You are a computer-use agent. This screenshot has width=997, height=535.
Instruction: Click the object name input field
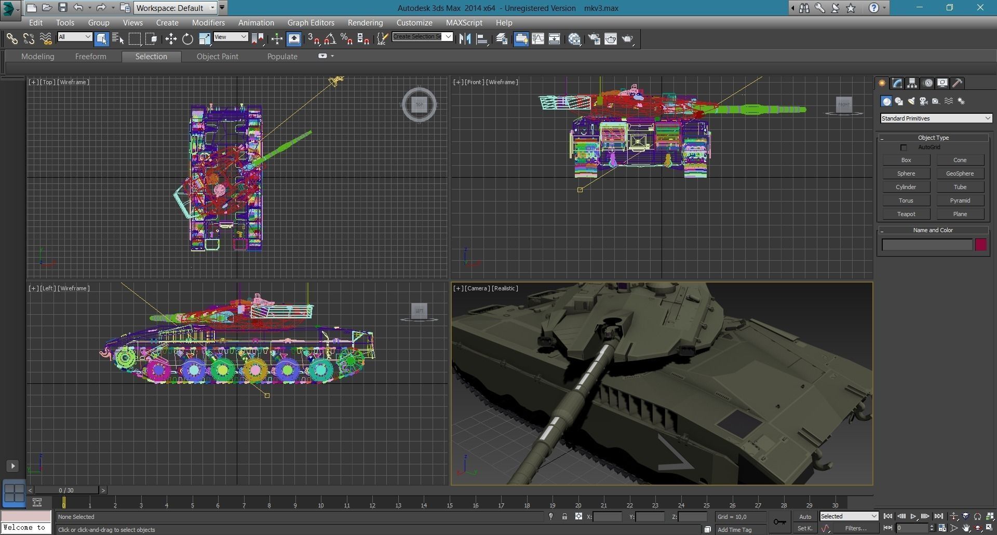pyautogui.click(x=927, y=245)
